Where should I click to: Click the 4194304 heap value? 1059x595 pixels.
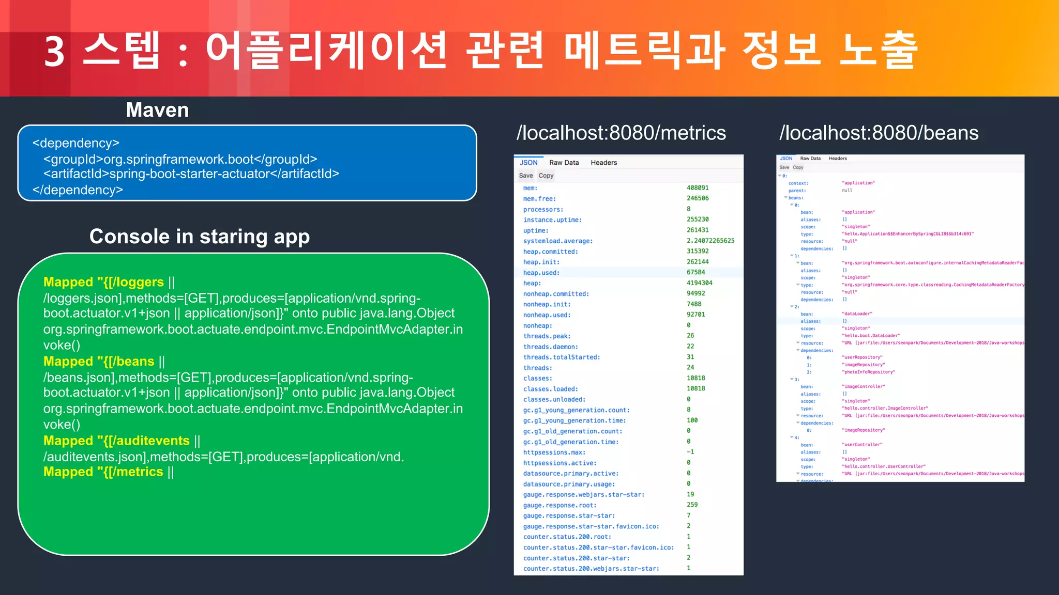(700, 283)
